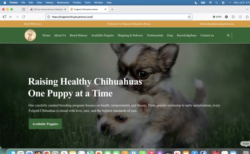250x154 pixels.
Task: Open the Testimonials page link
Action: point(155,35)
